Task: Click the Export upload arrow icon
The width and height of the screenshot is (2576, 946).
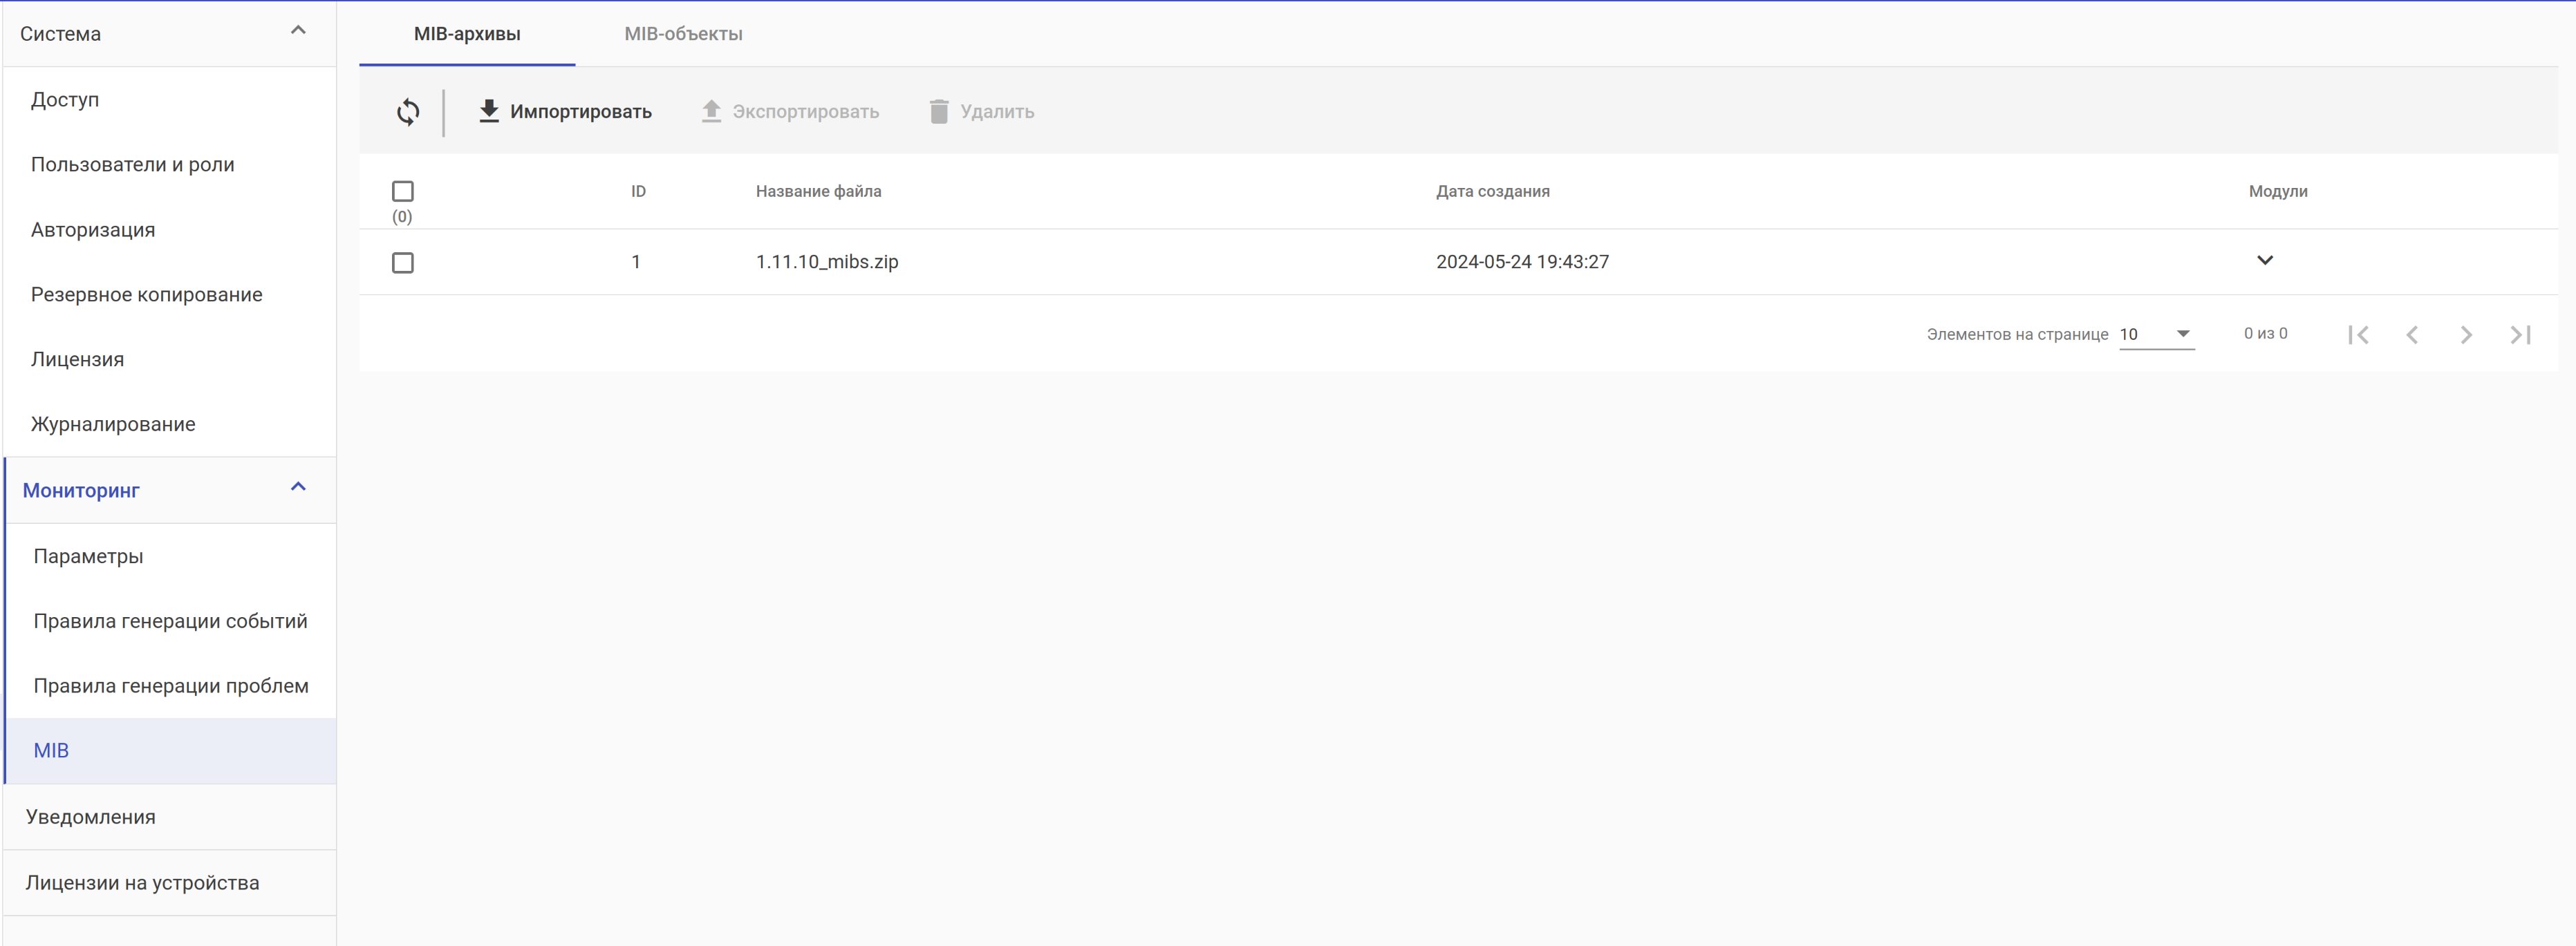Action: coord(711,111)
